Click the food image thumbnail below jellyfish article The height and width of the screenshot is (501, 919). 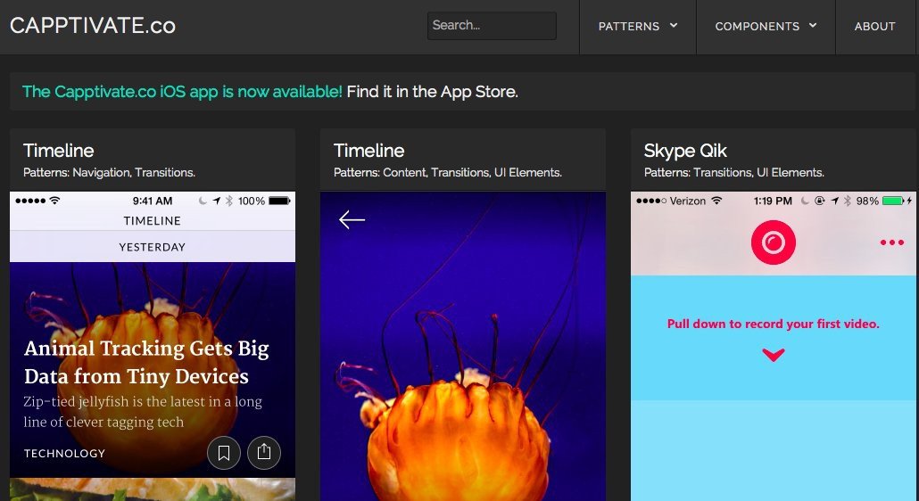pos(153,489)
